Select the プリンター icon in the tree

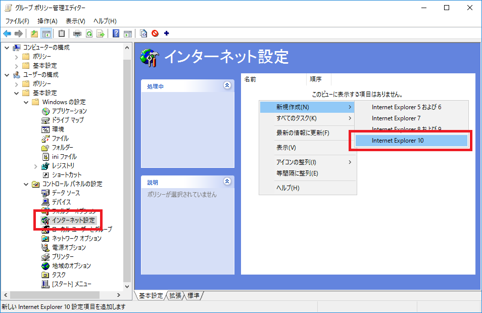pyautogui.click(x=45, y=257)
